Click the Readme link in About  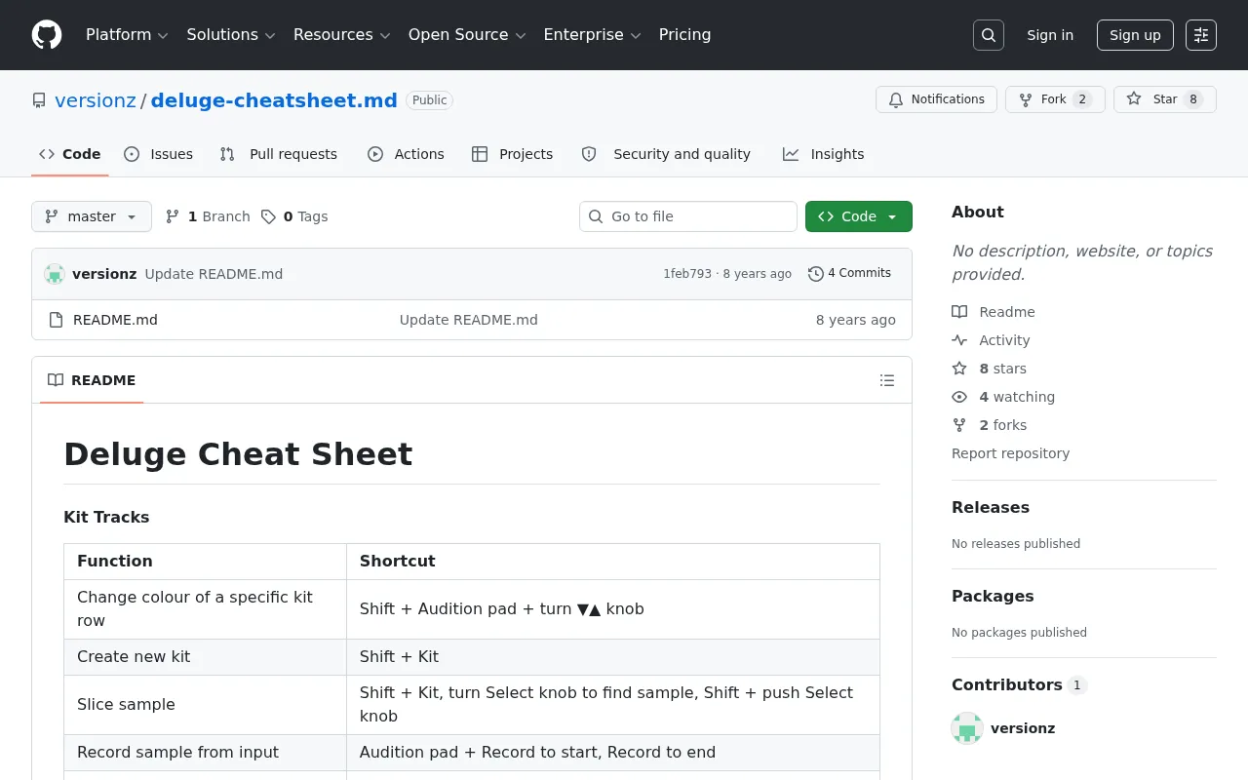tap(994, 312)
